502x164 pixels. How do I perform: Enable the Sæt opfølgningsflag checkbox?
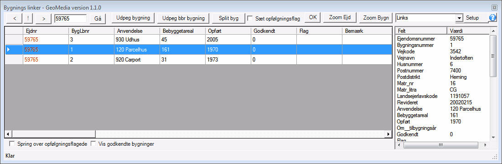pyautogui.click(x=250, y=18)
